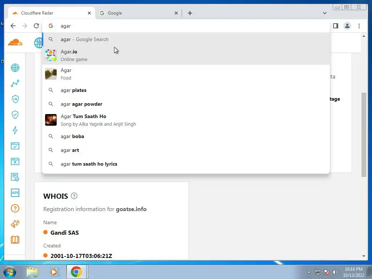Image resolution: width=372 pixels, height=279 pixels.
Task: Click the volume speaker tray icon
Action: [x=335, y=272]
